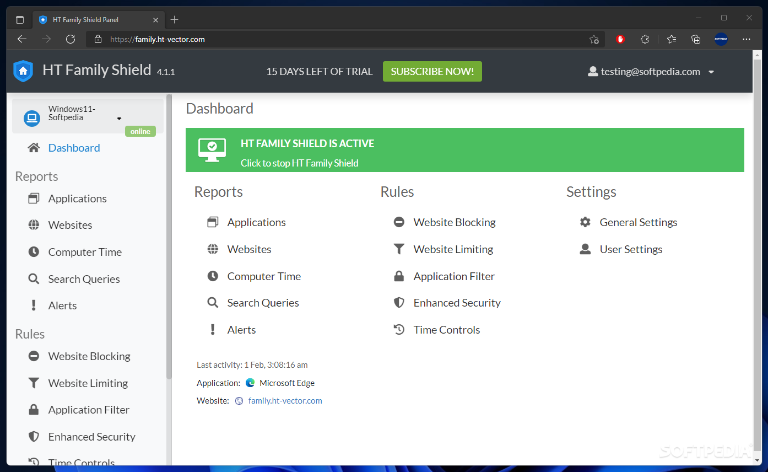Expand the Windows11-Softpedia computer dropdown
The height and width of the screenshot is (472, 768).
119,119
